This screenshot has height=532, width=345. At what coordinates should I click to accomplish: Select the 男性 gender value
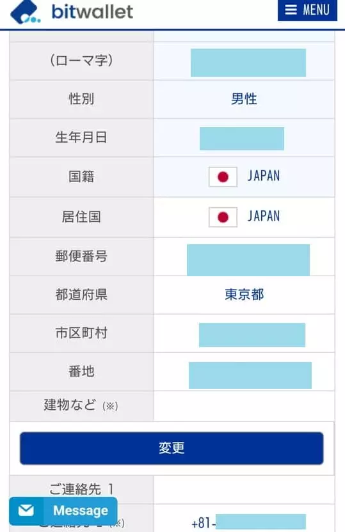click(244, 99)
